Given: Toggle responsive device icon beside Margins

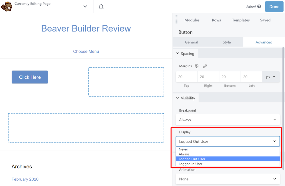Looking at the screenshot, I should tap(196, 66).
